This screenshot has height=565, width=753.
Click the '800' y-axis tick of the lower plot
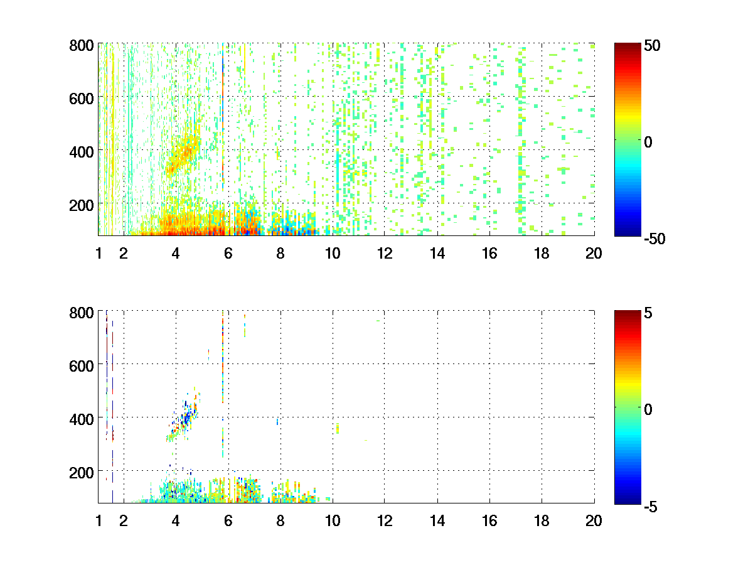[82, 312]
